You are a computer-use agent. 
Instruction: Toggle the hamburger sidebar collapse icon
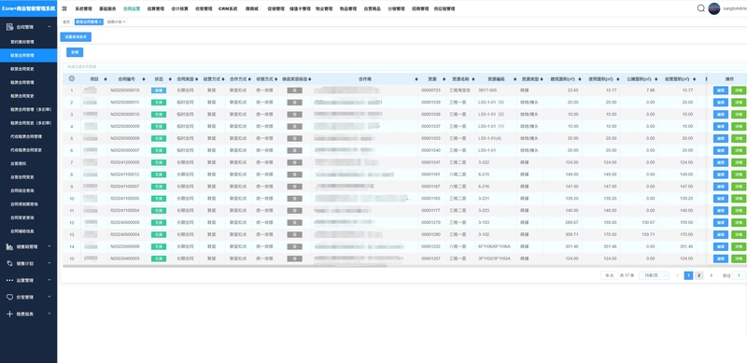click(64, 8)
